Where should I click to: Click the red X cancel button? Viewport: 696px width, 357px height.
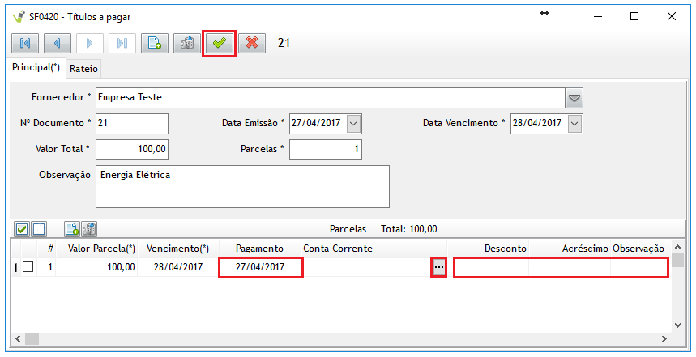pyautogui.click(x=251, y=44)
